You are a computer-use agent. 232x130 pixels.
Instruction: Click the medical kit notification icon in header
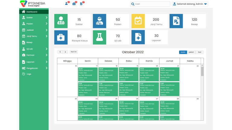click(x=74, y=4)
